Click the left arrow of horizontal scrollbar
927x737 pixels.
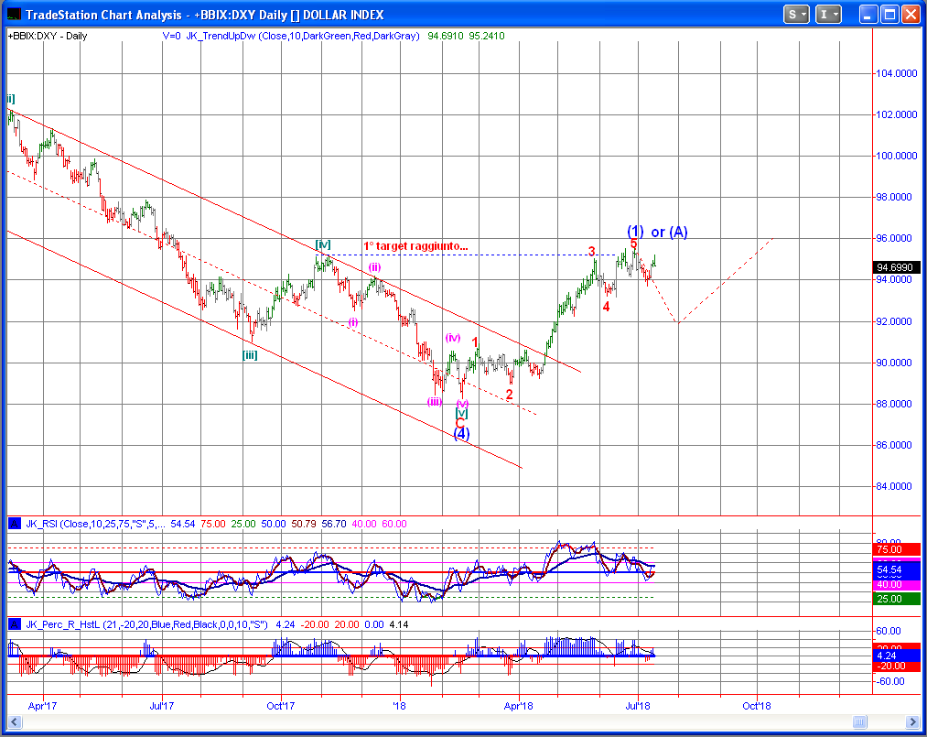[14, 721]
